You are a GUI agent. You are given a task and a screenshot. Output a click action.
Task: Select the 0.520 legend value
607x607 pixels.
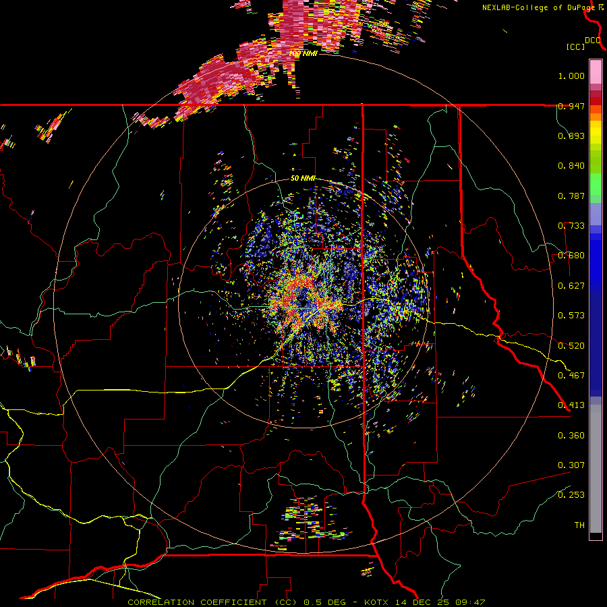[x=571, y=346]
